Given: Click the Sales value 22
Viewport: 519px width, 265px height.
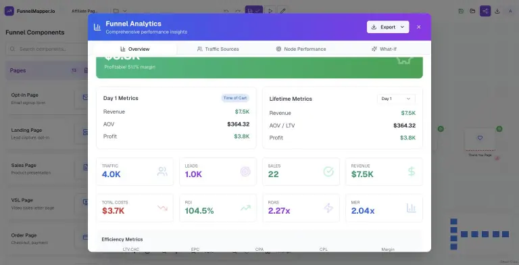Looking at the screenshot, I should 274,174.
